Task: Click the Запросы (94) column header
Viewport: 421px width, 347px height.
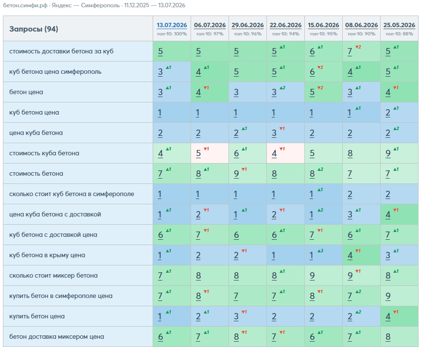Action: coord(34,29)
